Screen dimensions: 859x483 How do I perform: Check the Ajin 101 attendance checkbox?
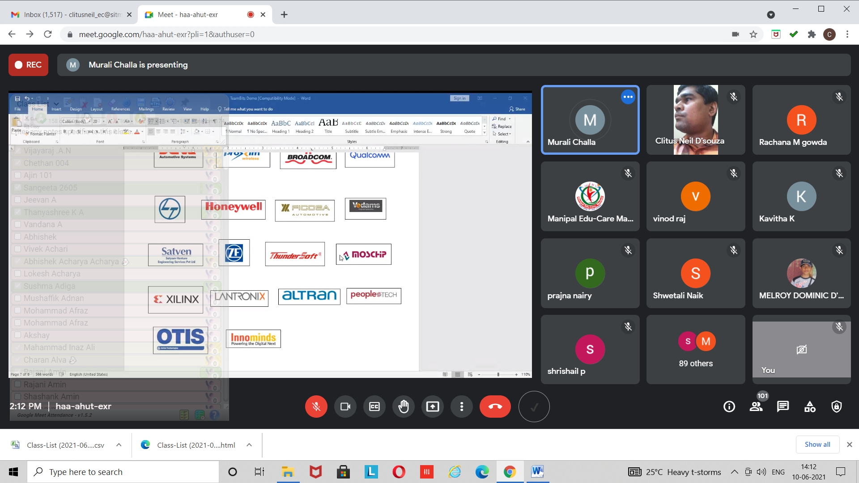[18, 175]
